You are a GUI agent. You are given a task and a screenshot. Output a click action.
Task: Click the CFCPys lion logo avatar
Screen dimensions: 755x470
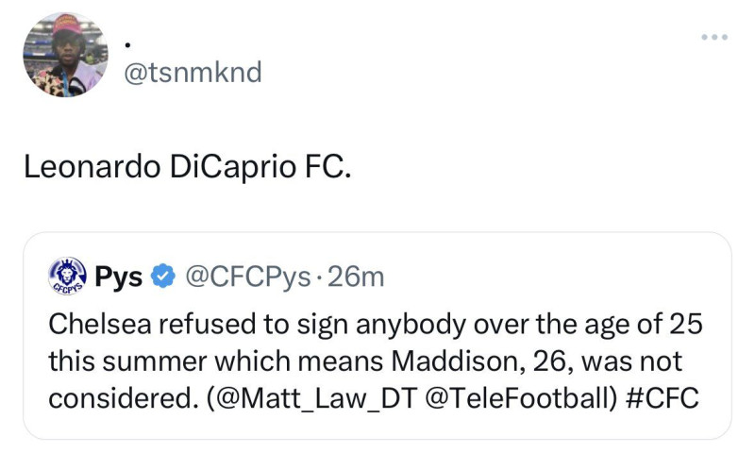tap(67, 276)
